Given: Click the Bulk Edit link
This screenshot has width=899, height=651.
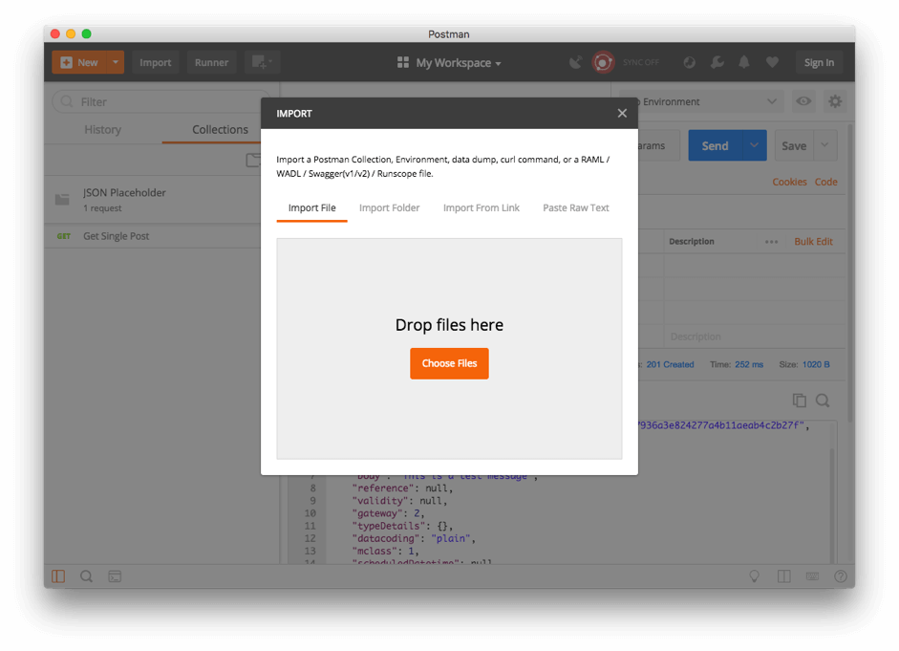Looking at the screenshot, I should pyautogui.click(x=814, y=242).
